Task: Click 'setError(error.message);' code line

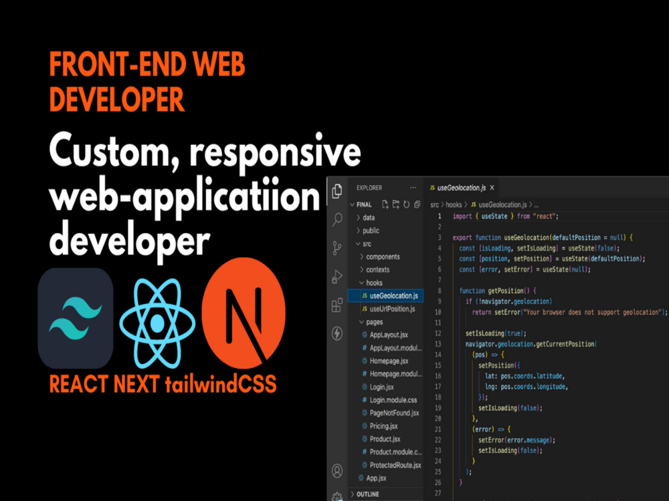Action: coord(516,440)
